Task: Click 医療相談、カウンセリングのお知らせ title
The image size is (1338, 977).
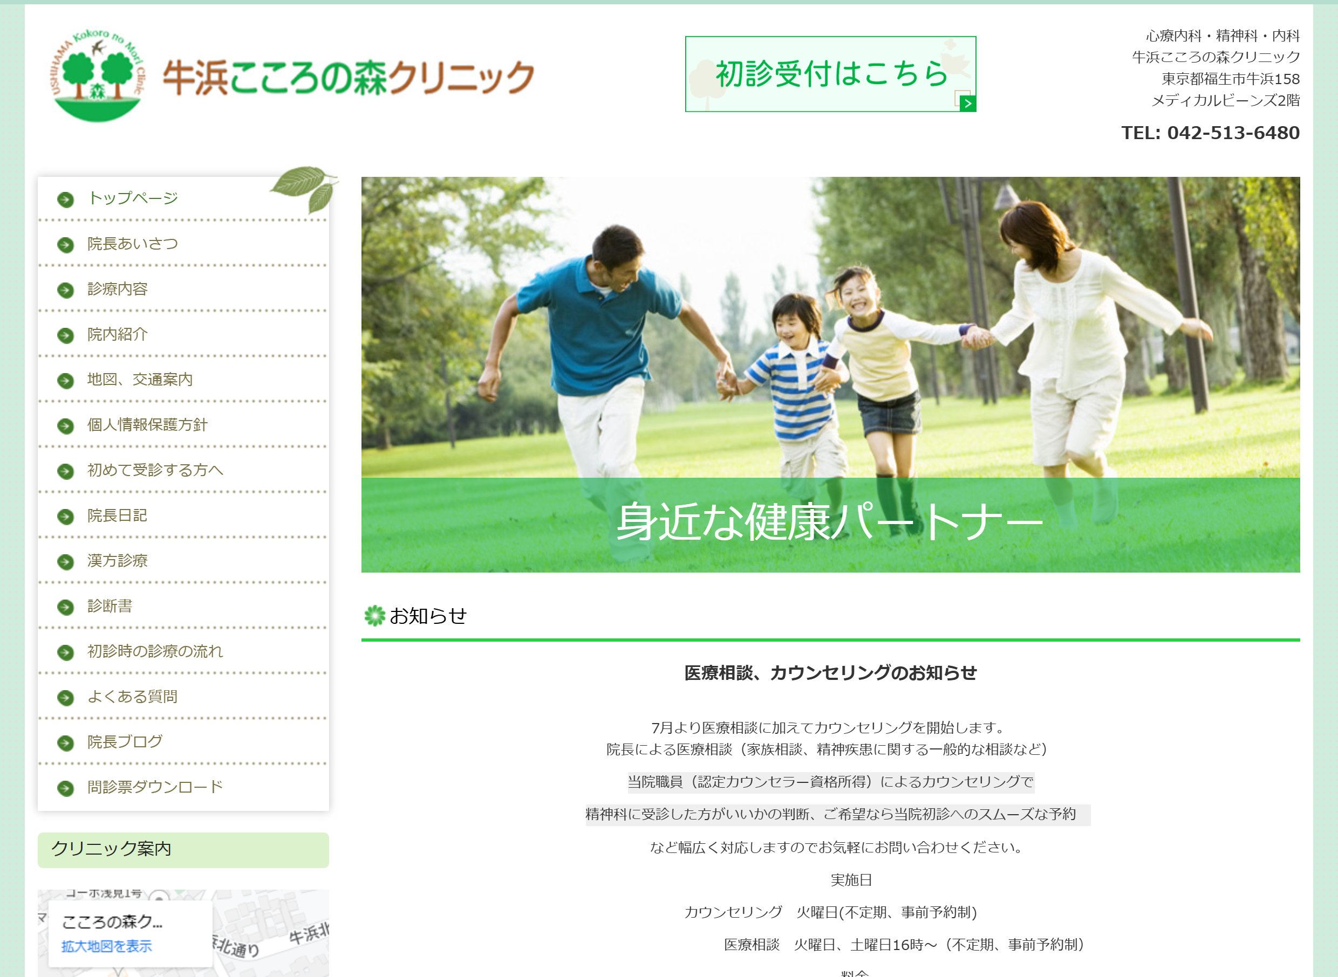Action: pos(830,673)
